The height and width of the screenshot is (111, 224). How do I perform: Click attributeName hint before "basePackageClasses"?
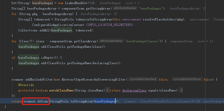[111, 41]
